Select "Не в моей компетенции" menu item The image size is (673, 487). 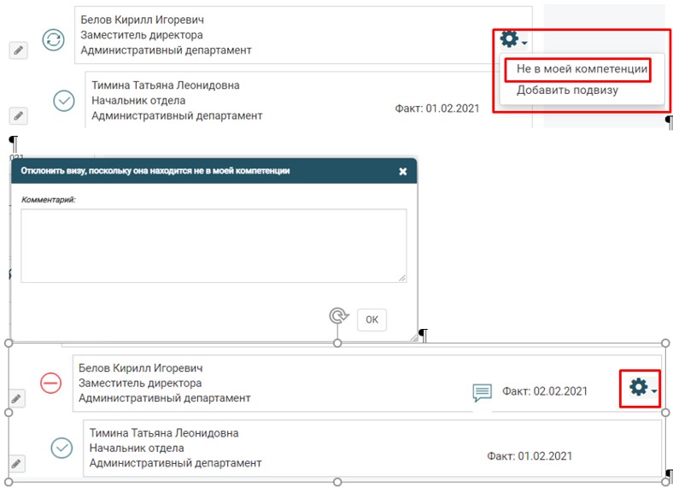point(582,68)
